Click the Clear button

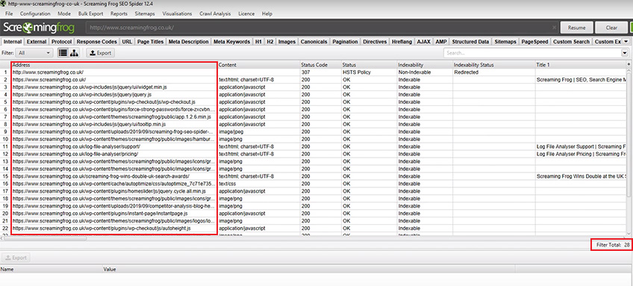[611, 28]
